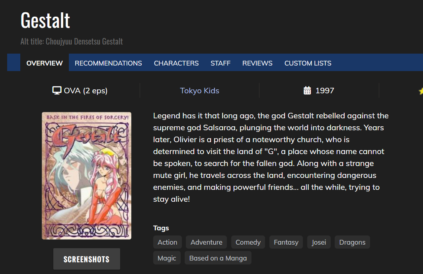The image size is (423, 274).
Task: Switch to the Recommendations tab
Action: pyautogui.click(x=108, y=63)
